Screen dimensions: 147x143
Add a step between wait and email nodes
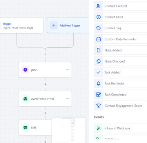coord(45,84)
